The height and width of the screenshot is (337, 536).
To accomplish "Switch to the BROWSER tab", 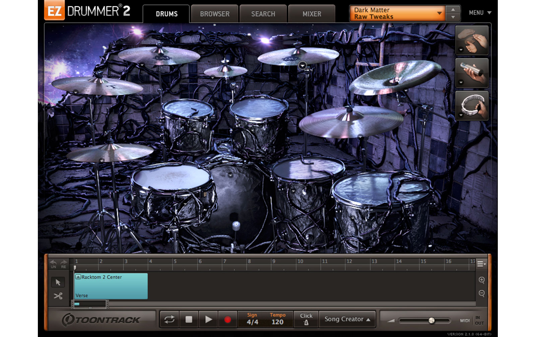I will [215, 14].
